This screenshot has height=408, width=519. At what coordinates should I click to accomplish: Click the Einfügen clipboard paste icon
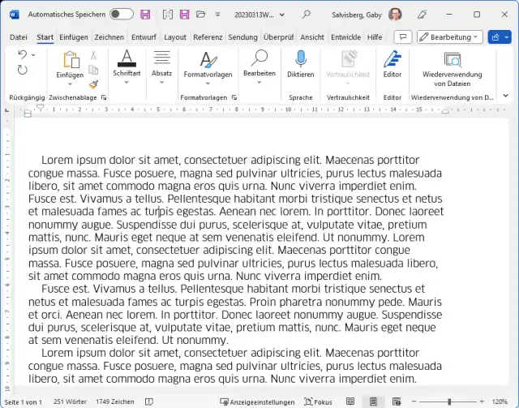70,59
